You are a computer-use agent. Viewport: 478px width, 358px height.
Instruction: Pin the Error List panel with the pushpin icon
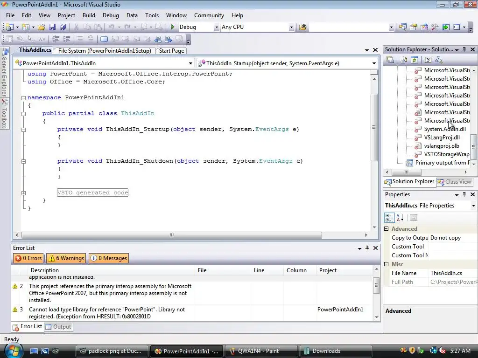click(x=367, y=248)
